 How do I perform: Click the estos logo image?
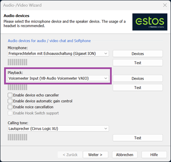(x=150, y=22)
